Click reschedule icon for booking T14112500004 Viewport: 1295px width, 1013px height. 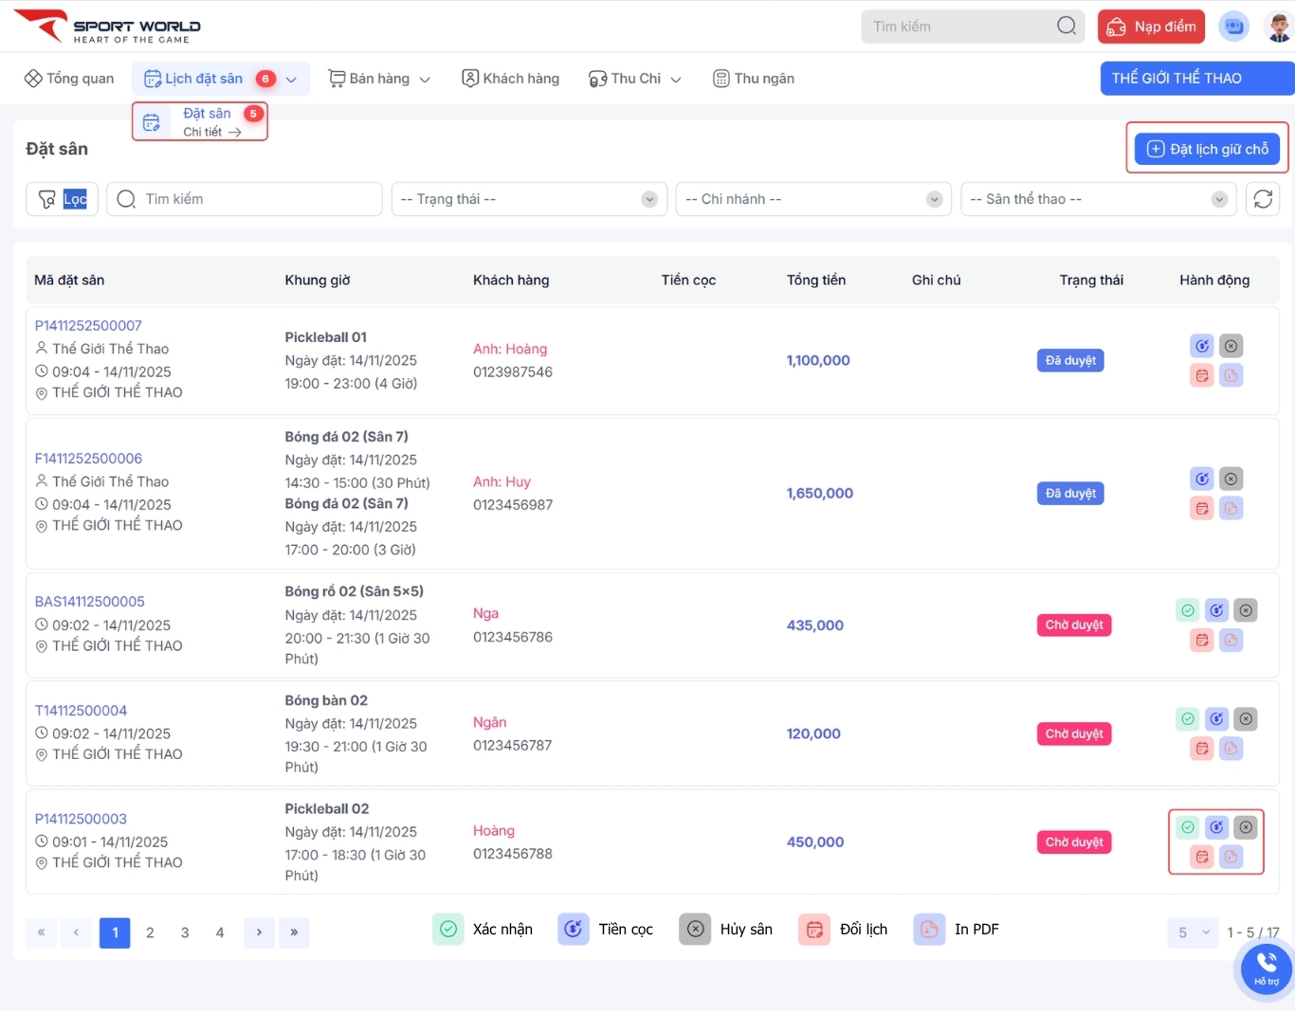click(x=1202, y=749)
